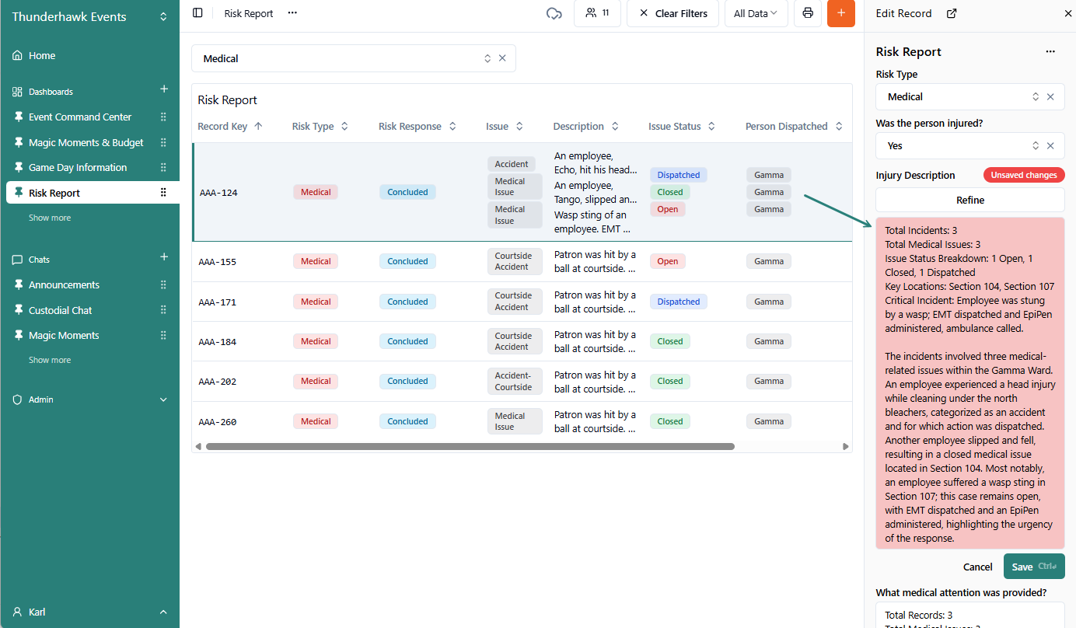Add a new dashboard with plus icon
1076x628 pixels.
click(x=164, y=89)
